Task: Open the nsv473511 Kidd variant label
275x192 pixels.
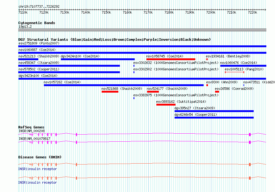Action: point(259,82)
